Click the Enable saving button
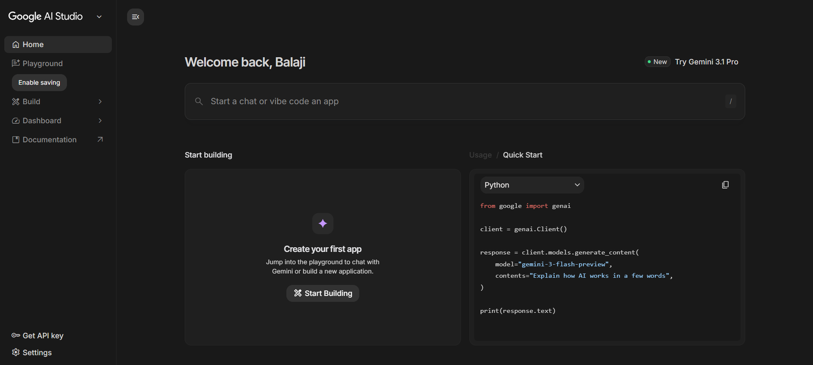The image size is (813, 365). click(39, 83)
